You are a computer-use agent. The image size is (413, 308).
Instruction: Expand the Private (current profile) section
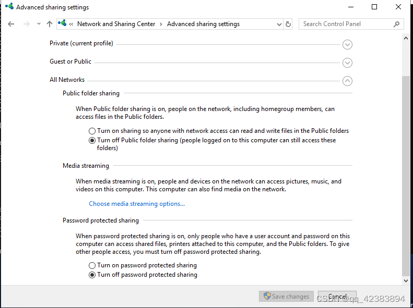(347, 44)
